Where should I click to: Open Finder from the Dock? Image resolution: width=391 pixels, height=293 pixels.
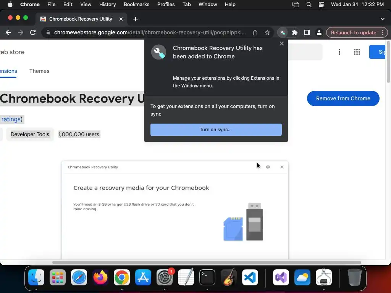tap(36, 277)
